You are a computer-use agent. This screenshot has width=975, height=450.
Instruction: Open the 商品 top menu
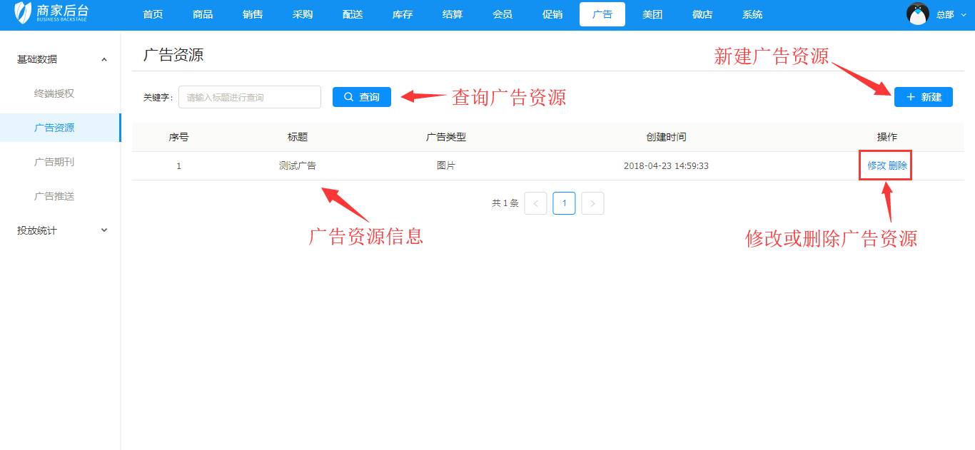pos(203,14)
